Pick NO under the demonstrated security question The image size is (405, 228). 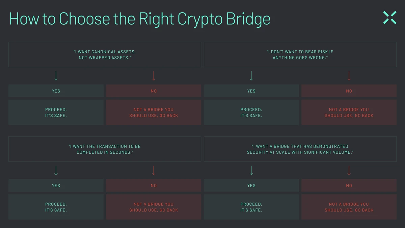click(x=349, y=185)
